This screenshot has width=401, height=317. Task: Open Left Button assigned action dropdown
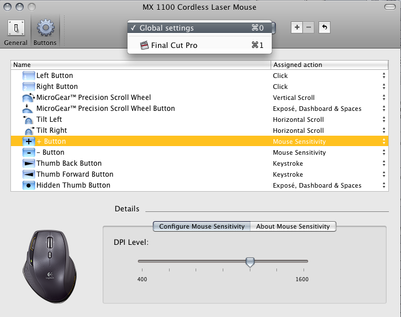click(384, 76)
